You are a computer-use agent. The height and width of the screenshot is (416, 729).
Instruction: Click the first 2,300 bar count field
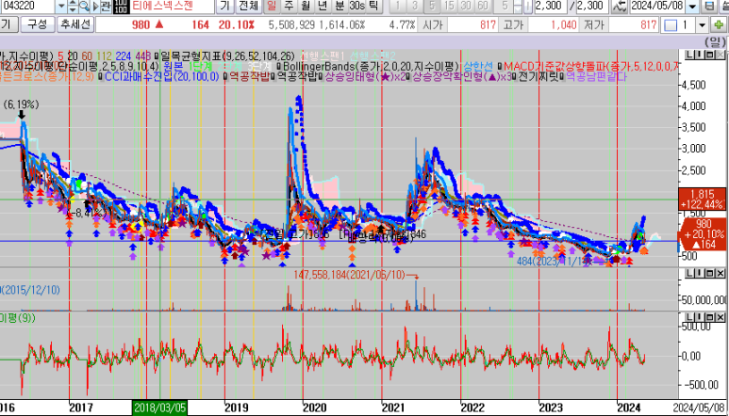pos(549,6)
